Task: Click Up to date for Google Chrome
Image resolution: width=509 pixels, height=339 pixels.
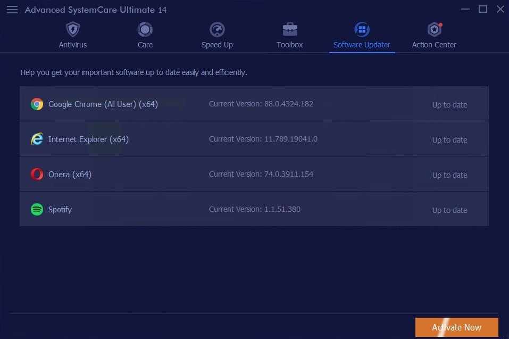Action: [449, 105]
